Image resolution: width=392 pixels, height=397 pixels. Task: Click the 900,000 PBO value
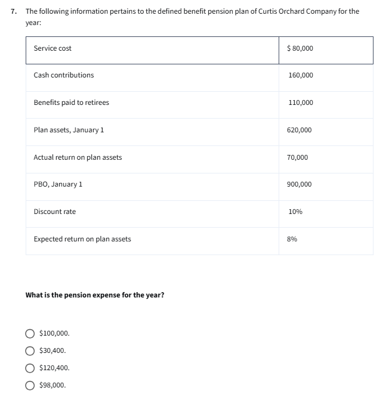[x=300, y=184]
